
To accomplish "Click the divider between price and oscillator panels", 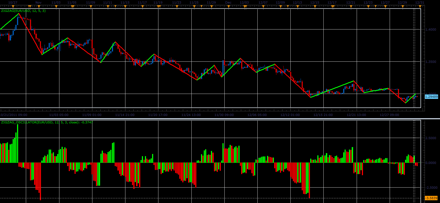I will [220, 119].
